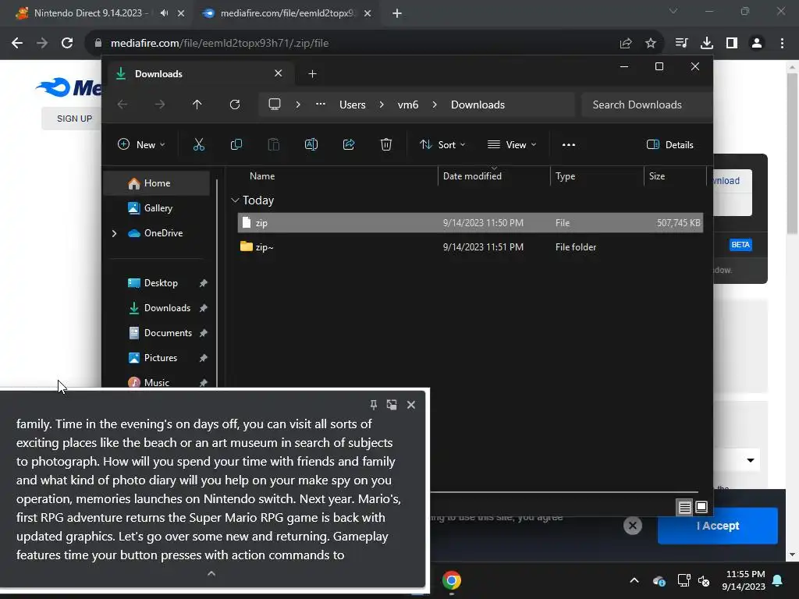Image resolution: width=799 pixels, height=599 pixels.
Task: Toggle the Details pane
Action: (x=669, y=144)
